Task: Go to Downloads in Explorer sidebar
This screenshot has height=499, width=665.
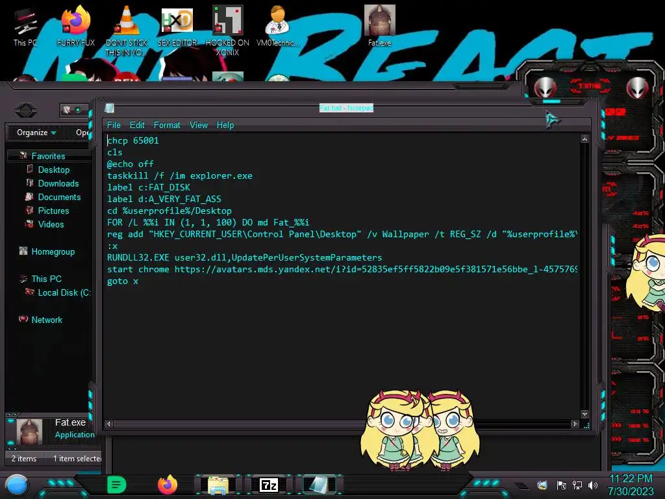Action: pos(58,183)
